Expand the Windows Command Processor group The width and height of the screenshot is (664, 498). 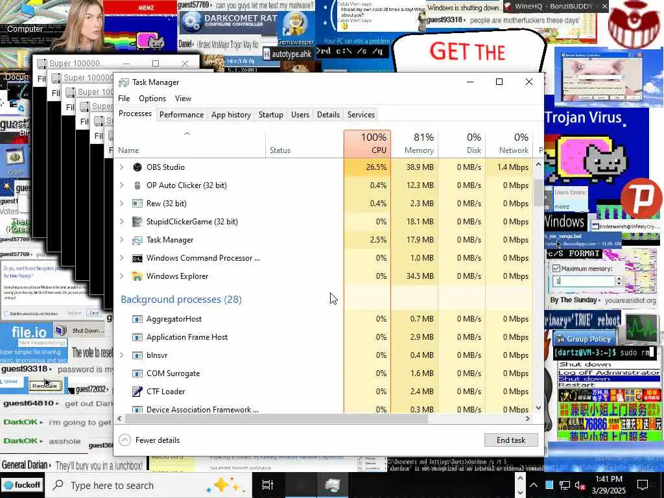(122, 258)
